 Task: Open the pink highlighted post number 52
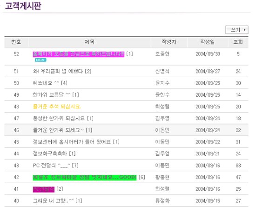(79, 54)
